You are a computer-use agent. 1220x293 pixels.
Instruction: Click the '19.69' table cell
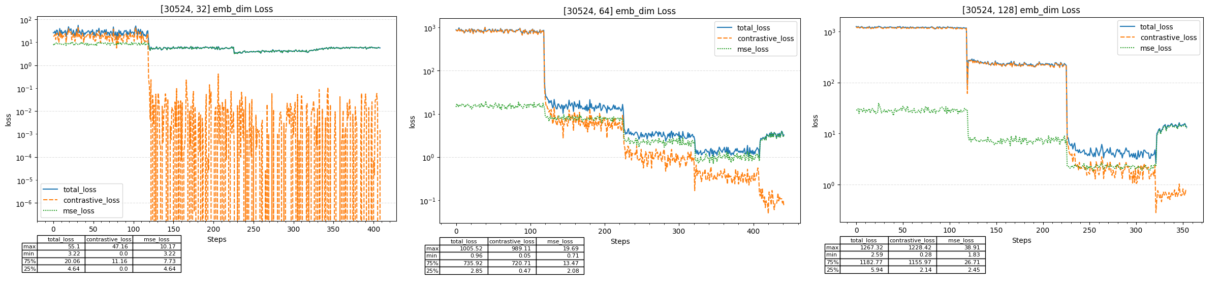point(560,248)
